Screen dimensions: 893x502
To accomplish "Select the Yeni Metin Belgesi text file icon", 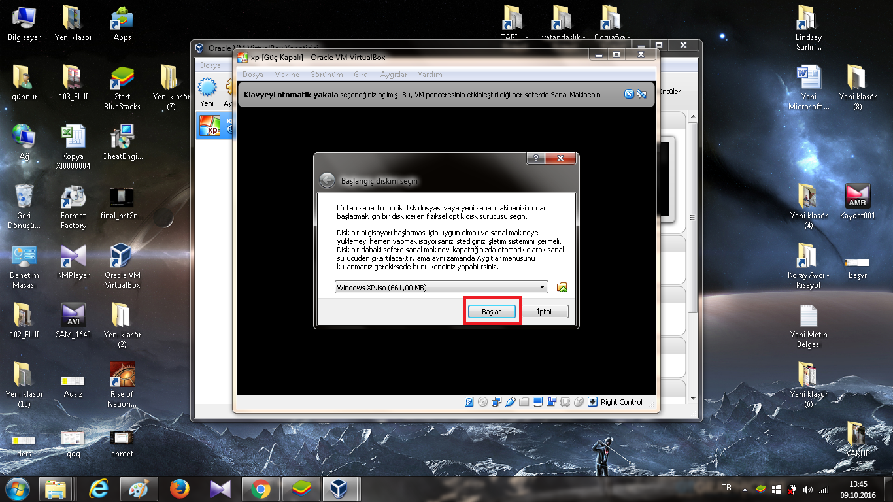I will coord(809,326).
